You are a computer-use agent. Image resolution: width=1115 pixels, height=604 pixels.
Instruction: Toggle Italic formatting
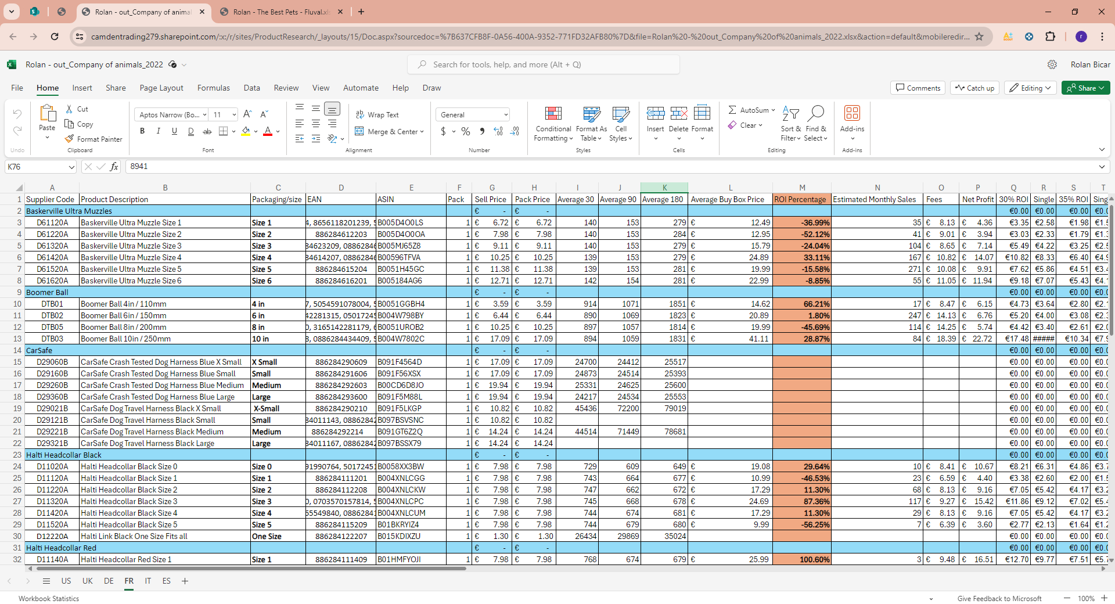[x=158, y=131]
